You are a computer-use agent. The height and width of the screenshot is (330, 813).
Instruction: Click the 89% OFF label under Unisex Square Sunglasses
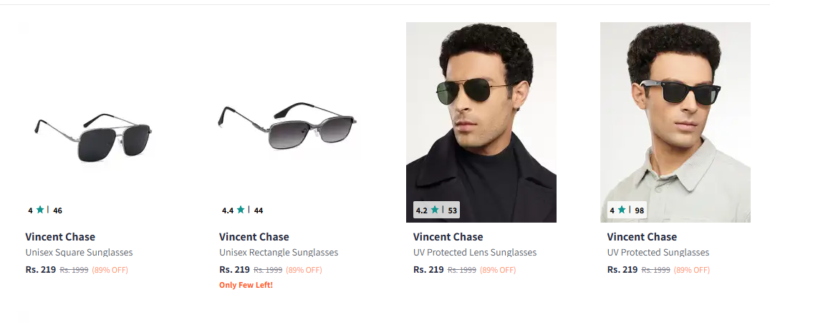pos(110,271)
